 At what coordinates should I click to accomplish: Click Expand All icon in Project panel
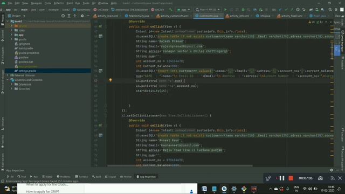(x=69, y=16)
